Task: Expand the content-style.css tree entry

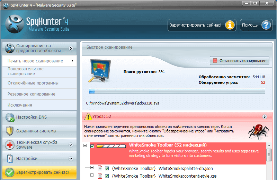Action: pos(92,175)
